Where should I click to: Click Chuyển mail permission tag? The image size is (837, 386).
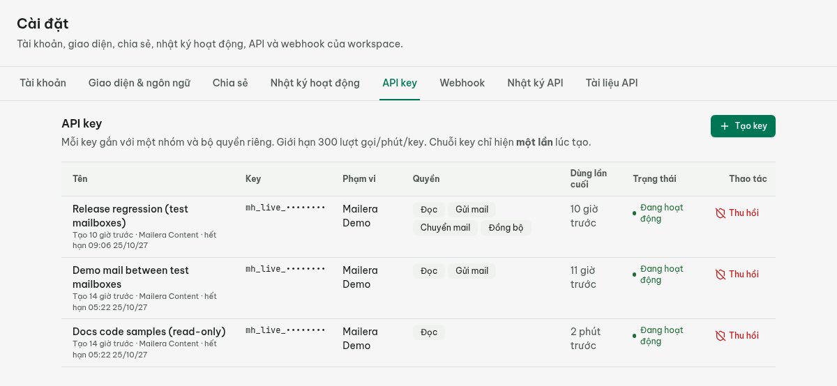tap(445, 228)
